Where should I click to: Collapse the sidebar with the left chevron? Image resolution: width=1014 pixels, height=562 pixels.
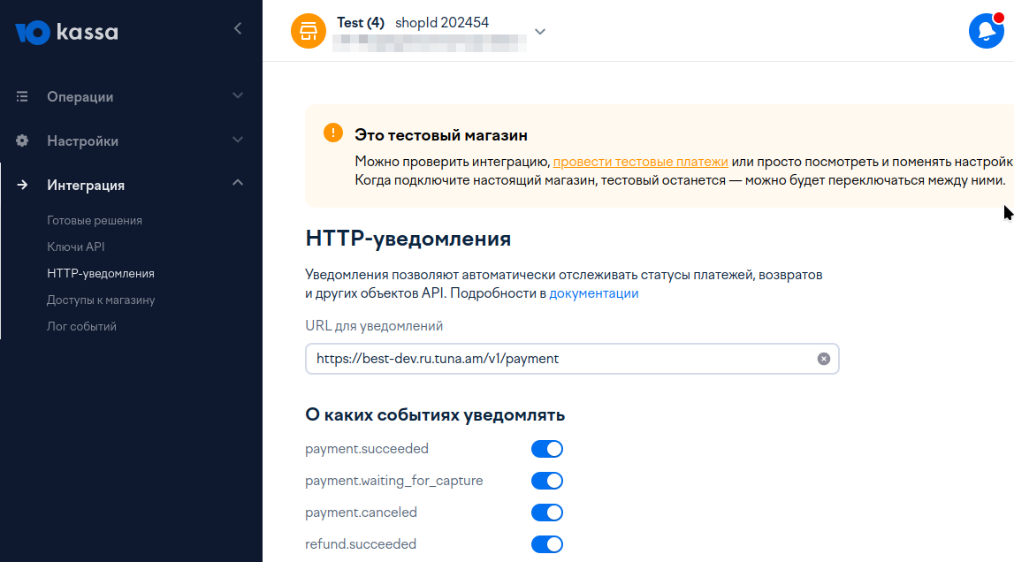(237, 29)
